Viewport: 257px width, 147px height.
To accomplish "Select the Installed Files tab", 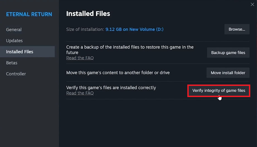I will [20, 52].
